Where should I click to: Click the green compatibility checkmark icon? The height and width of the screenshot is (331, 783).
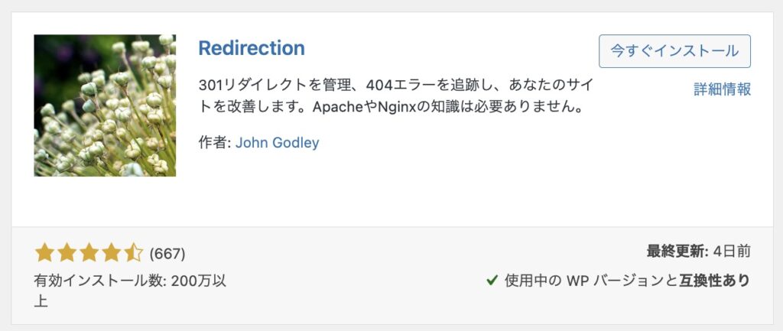tap(492, 281)
